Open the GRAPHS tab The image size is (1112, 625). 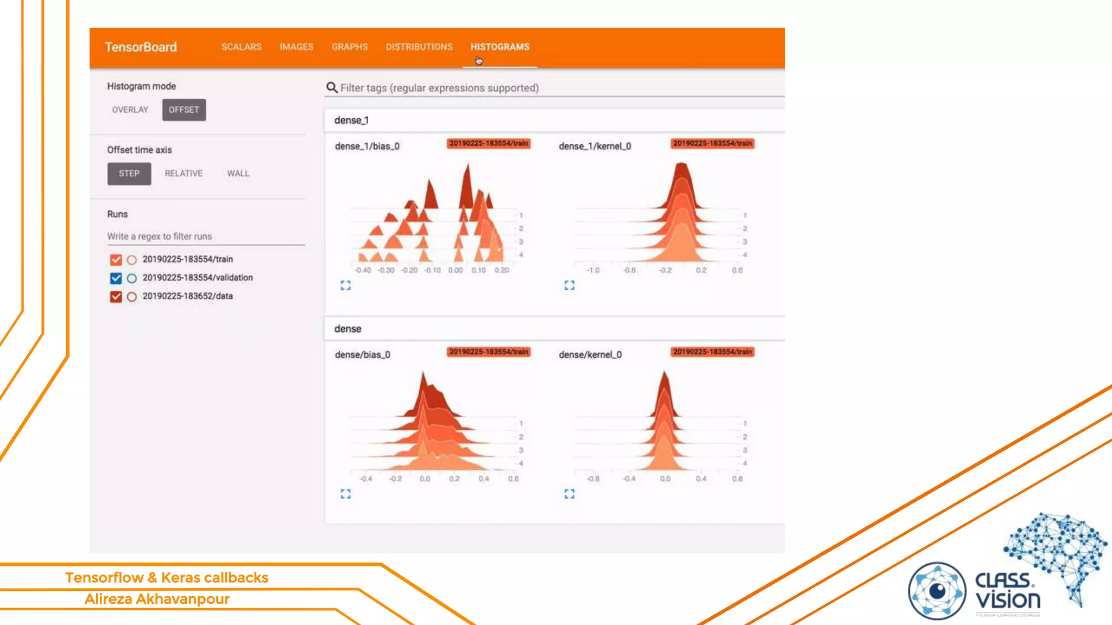click(350, 47)
